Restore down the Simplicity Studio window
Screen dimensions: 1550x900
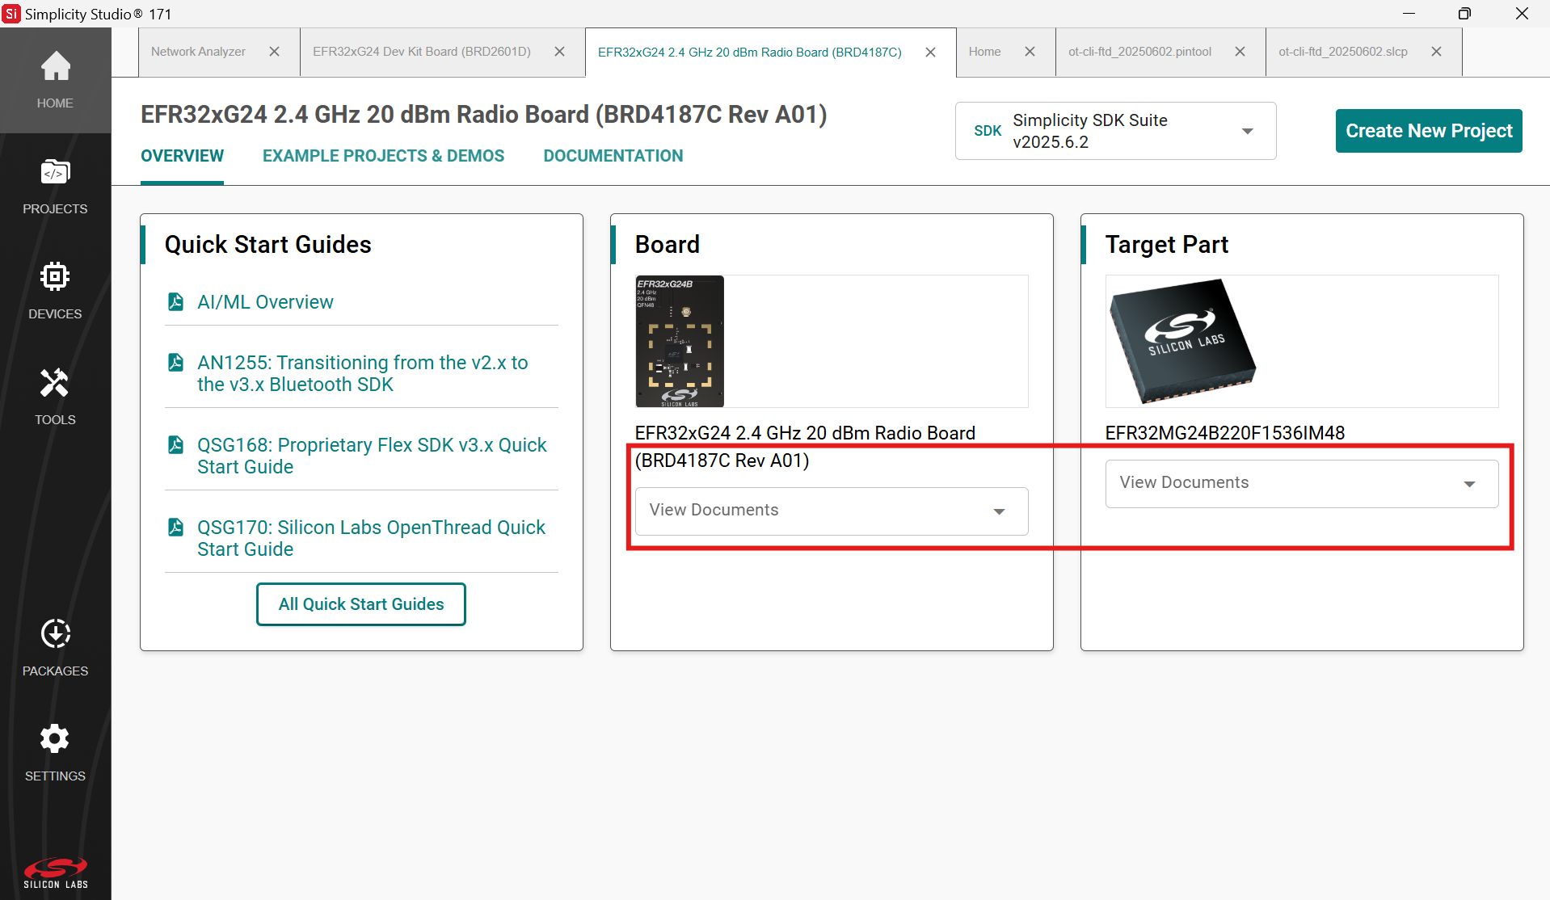pos(1464,14)
